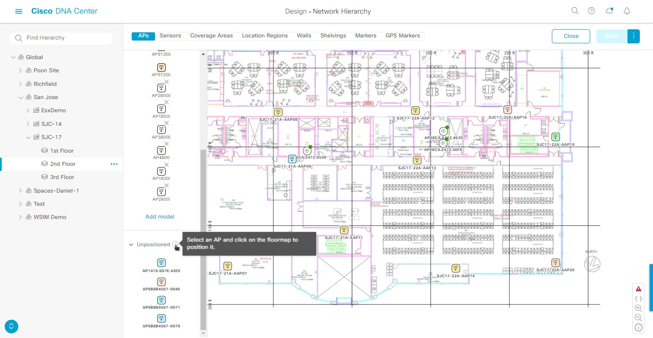Screen dimensions: 653x338
Task: Click the SJC17-22A-AAP20 access point on map
Action: 555,262
